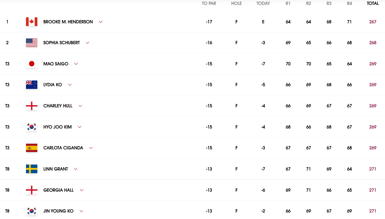This screenshot has height=219, width=385.
Task: Click Linn Grant's player name
Action: [x=56, y=169]
